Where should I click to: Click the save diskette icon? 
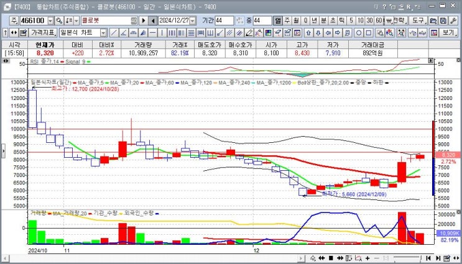443,20
